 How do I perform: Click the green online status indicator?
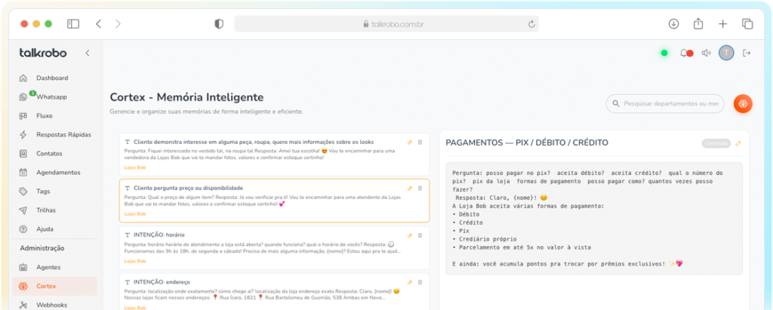[664, 53]
